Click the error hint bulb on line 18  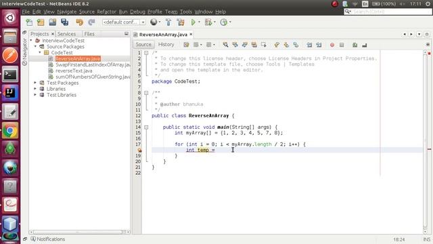point(139,150)
